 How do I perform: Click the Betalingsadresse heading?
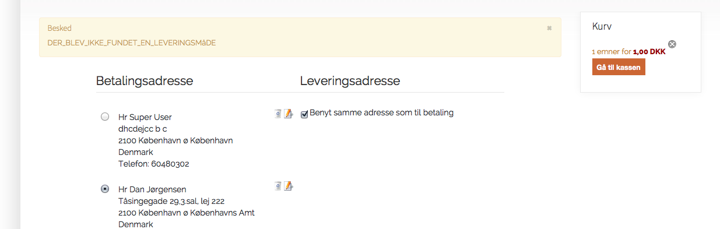click(145, 81)
